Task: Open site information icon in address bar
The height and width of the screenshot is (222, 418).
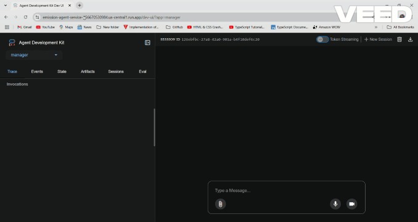Action: tap(38, 17)
